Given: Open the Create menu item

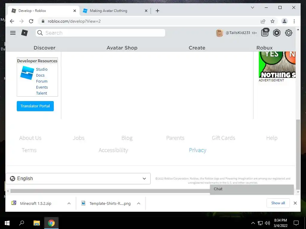Looking at the screenshot, I should click(197, 48).
